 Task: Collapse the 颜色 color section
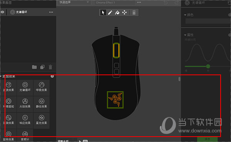click(x=185, y=15)
